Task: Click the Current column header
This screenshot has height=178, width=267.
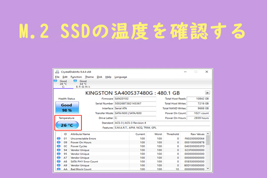Action: point(138,134)
